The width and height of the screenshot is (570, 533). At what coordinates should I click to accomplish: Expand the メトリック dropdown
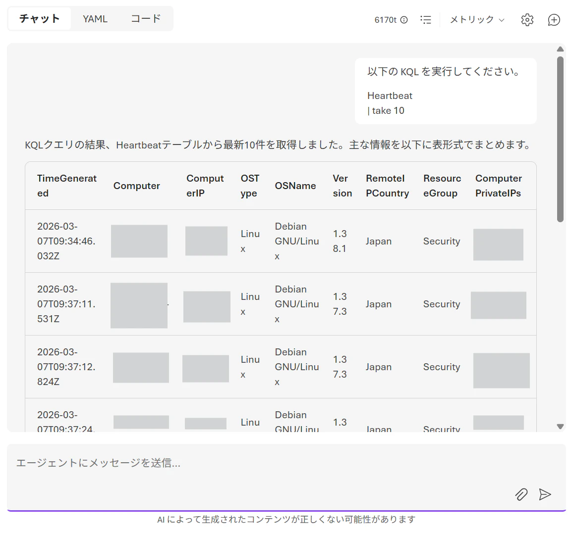[x=477, y=20]
